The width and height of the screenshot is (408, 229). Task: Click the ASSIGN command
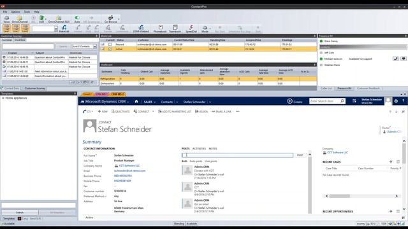pos(201,111)
